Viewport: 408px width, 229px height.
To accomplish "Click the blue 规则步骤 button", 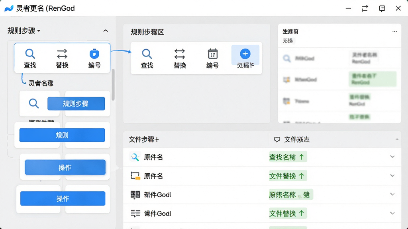I will [x=76, y=104].
